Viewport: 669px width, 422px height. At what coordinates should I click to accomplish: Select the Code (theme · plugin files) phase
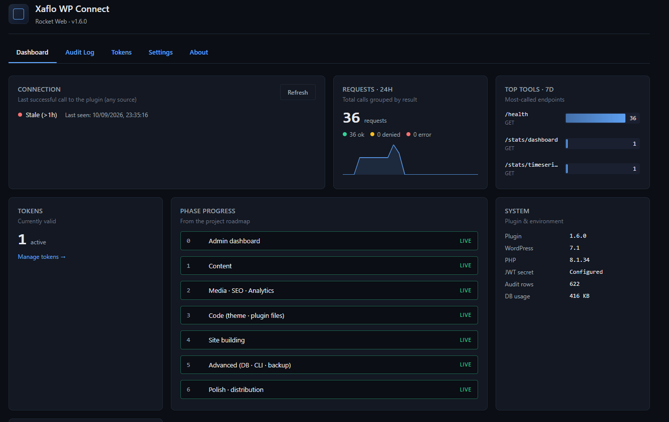point(329,315)
